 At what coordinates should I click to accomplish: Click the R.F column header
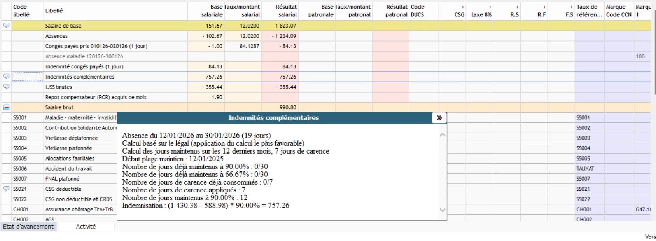[534, 11]
